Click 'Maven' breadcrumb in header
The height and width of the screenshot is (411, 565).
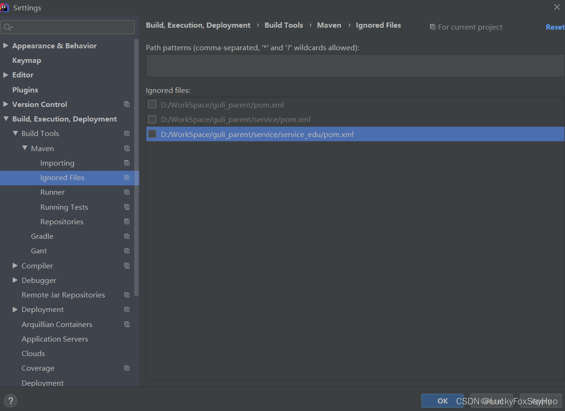(x=329, y=25)
